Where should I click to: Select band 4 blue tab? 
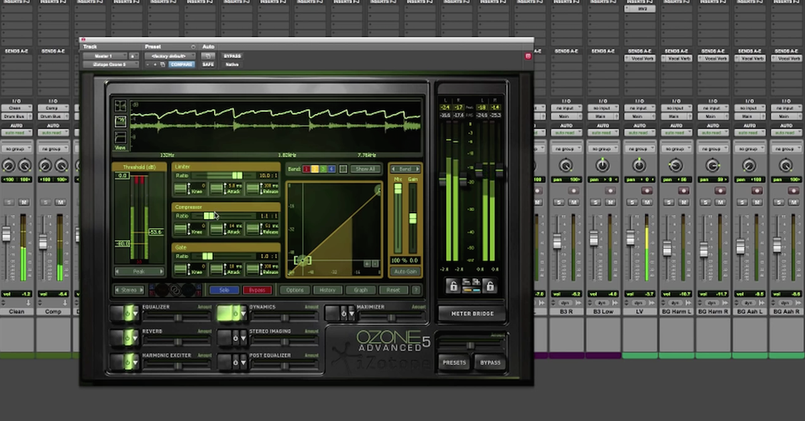331,170
